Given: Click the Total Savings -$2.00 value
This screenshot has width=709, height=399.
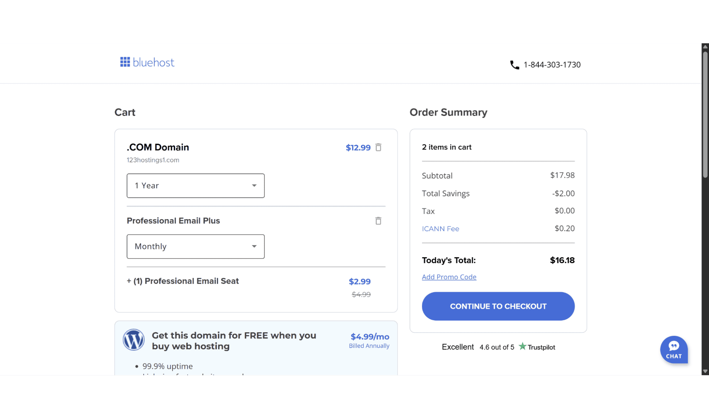Looking at the screenshot, I should pos(563,193).
